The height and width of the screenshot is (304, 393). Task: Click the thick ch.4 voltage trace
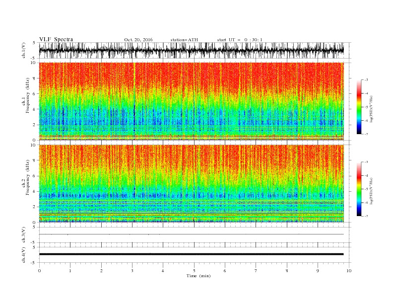(191, 254)
